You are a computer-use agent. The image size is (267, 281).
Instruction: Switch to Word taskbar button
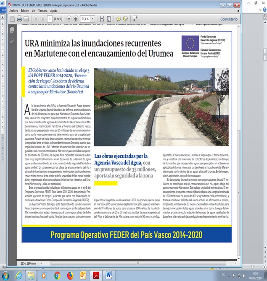(109, 276)
